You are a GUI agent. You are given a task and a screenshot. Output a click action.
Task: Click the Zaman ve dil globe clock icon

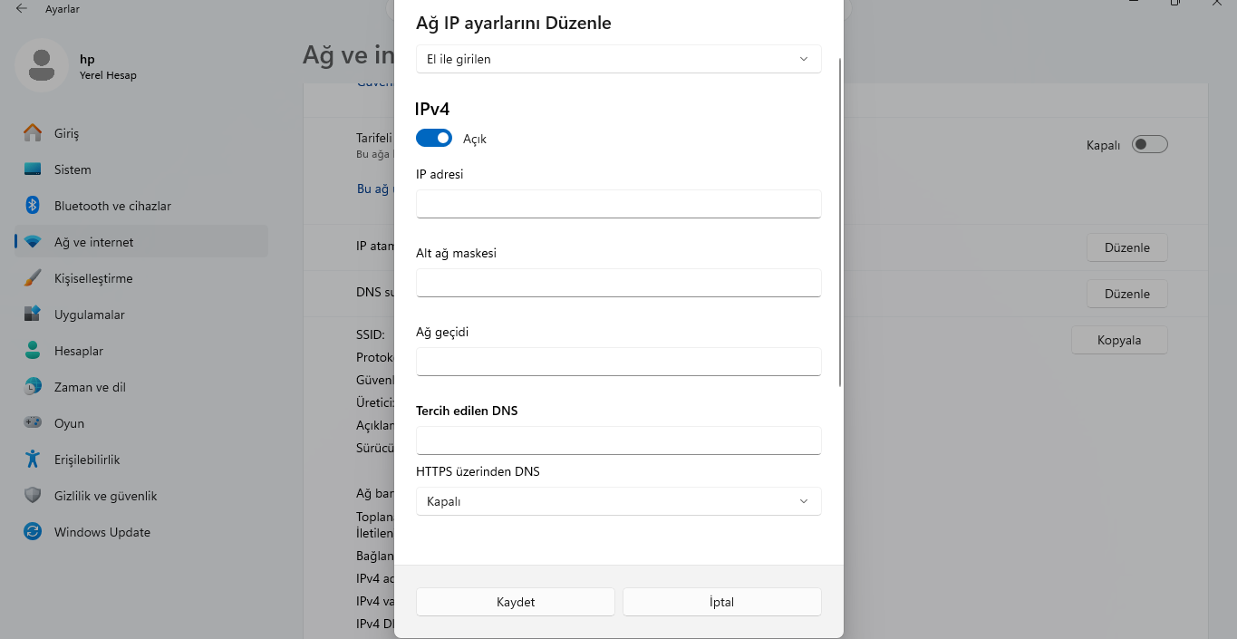pos(33,387)
